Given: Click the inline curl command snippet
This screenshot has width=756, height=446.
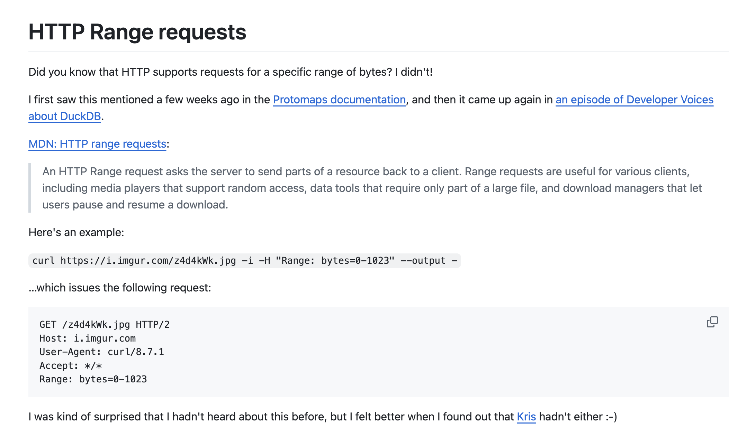Looking at the screenshot, I should tap(244, 261).
